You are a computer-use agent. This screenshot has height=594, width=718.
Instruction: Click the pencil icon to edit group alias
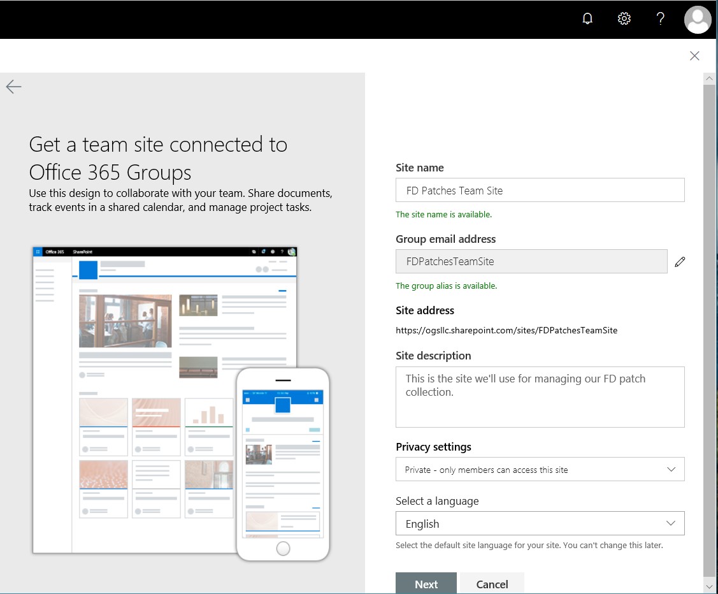click(x=680, y=261)
